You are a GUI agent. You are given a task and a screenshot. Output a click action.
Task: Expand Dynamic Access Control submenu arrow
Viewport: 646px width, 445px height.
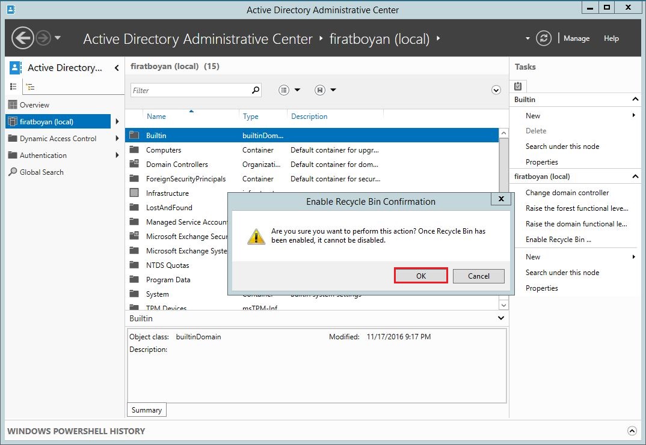pyautogui.click(x=117, y=139)
